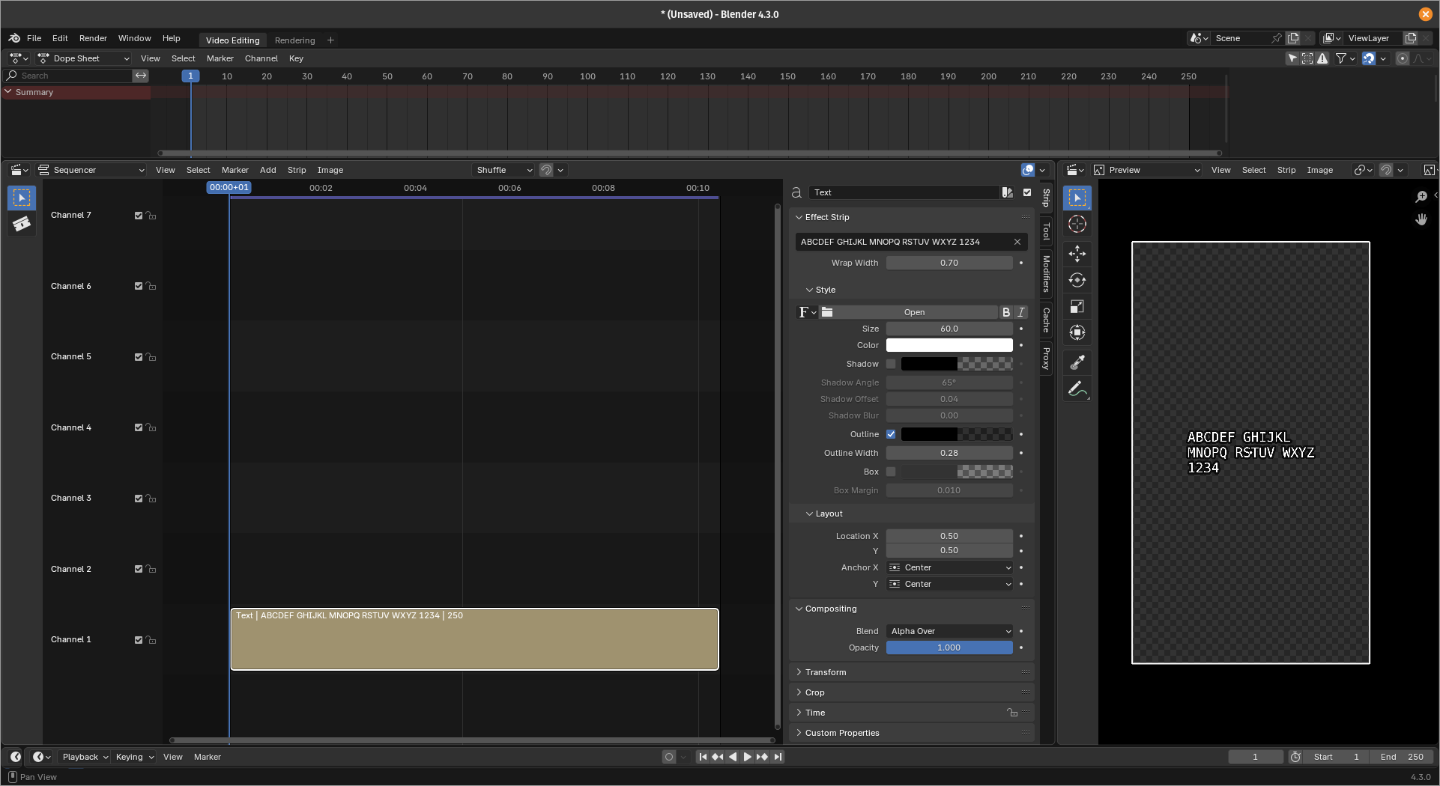Toggle bold font style
Image resolution: width=1440 pixels, height=786 pixels.
click(x=1006, y=312)
